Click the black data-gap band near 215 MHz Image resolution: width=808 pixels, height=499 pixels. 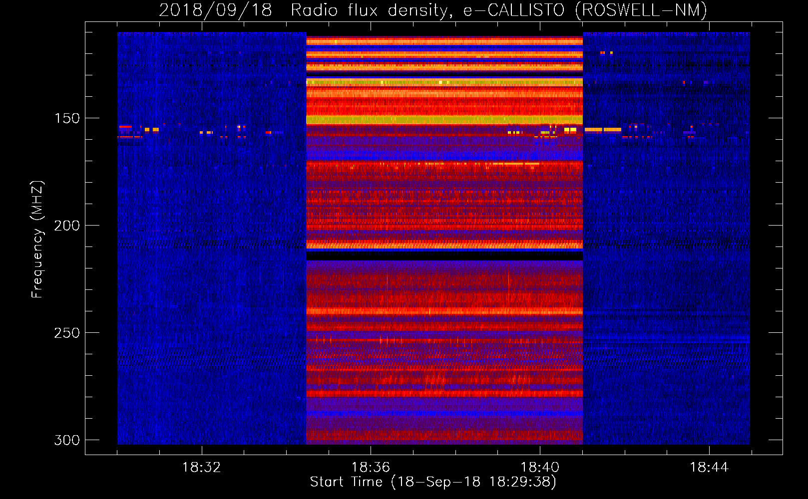coord(444,255)
